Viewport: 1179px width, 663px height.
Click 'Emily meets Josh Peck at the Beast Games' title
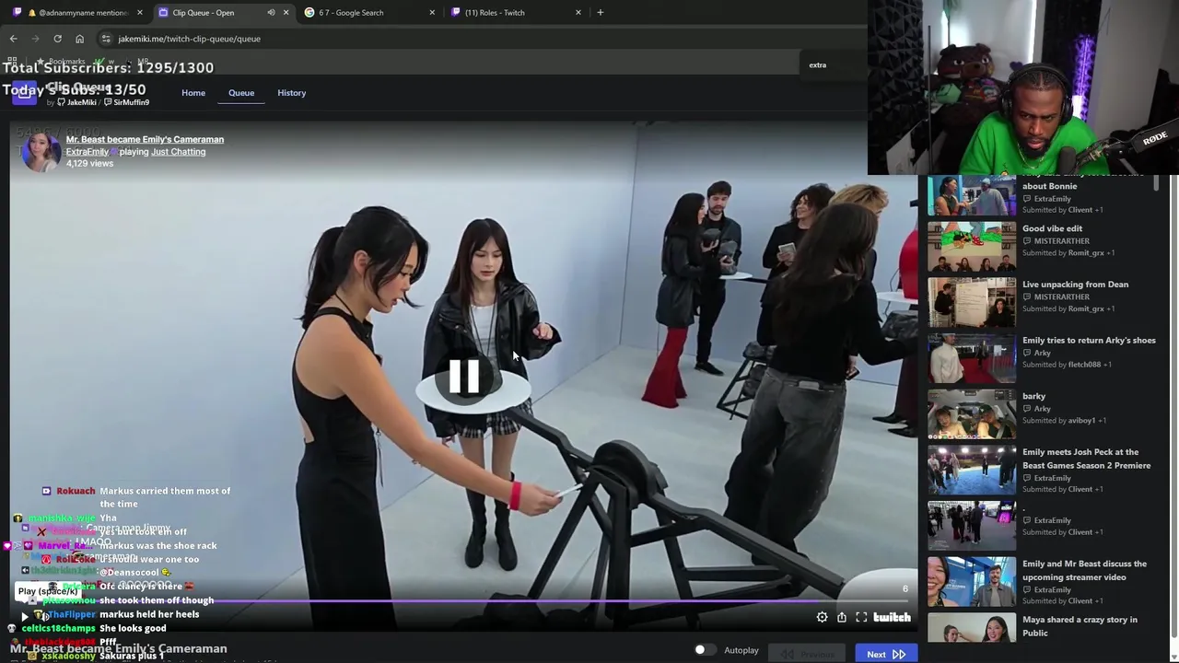coord(1086,459)
